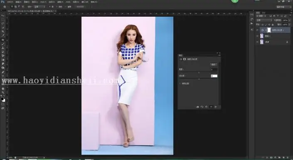Open the workspace switcher dropdown
The width and height of the screenshot is (293, 160).
pos(284,7)
